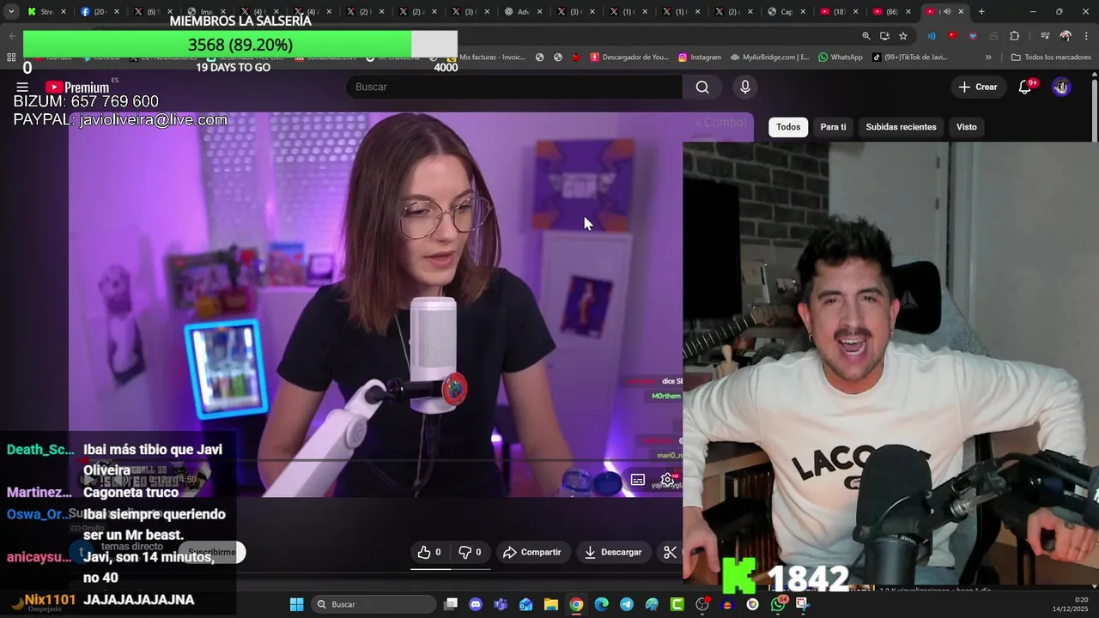Open the MyAirBridge.com bookmark
Image resolution: width=1099 pixels, height=618 pixels.
[x=770, y=58]
